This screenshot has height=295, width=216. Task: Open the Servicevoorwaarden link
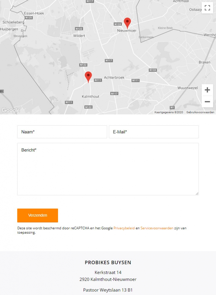[x=157, y=228]
